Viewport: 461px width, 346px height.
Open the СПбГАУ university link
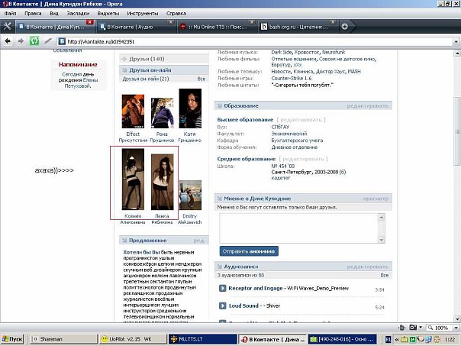pyautogui.click(x=280, y=127)
